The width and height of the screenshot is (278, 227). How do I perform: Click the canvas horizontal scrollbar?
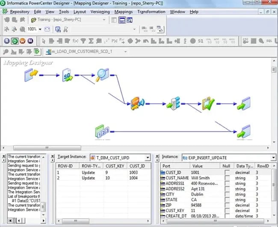(x=128, y=148)
